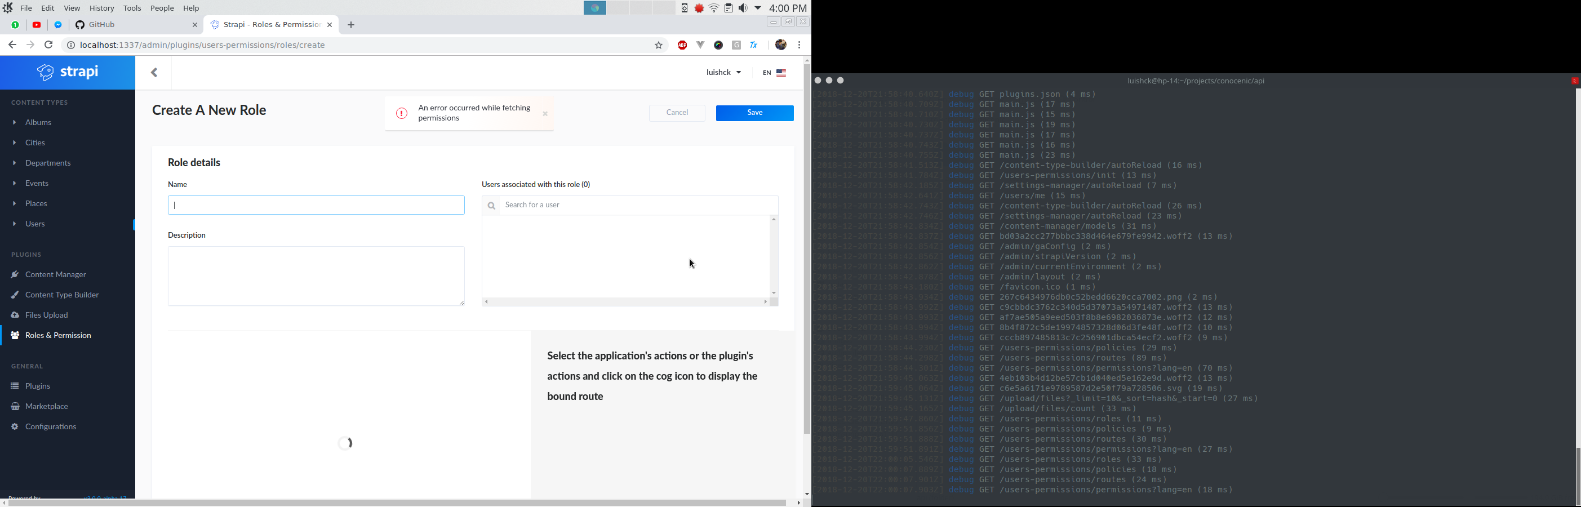Open the browser profile avatar
Screen dimensions: 1581x507
[x=781, y=45]
